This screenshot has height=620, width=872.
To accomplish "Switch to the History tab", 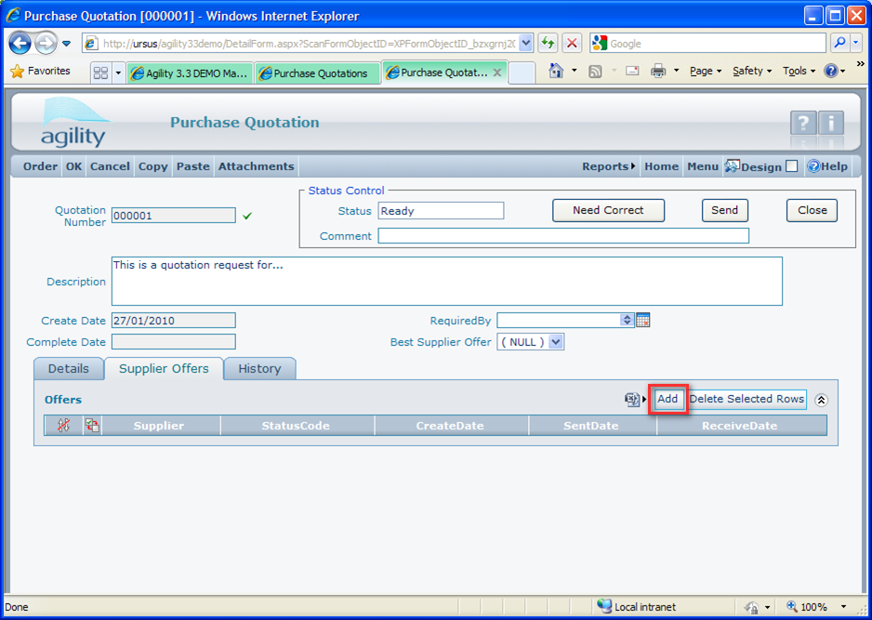I will click(x=259, y=369).
